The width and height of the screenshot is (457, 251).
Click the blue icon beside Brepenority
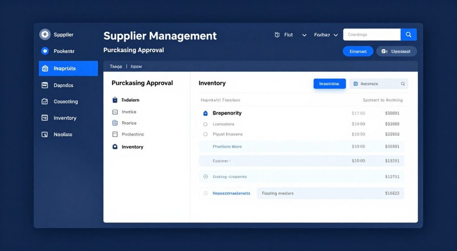coord(205,113)
